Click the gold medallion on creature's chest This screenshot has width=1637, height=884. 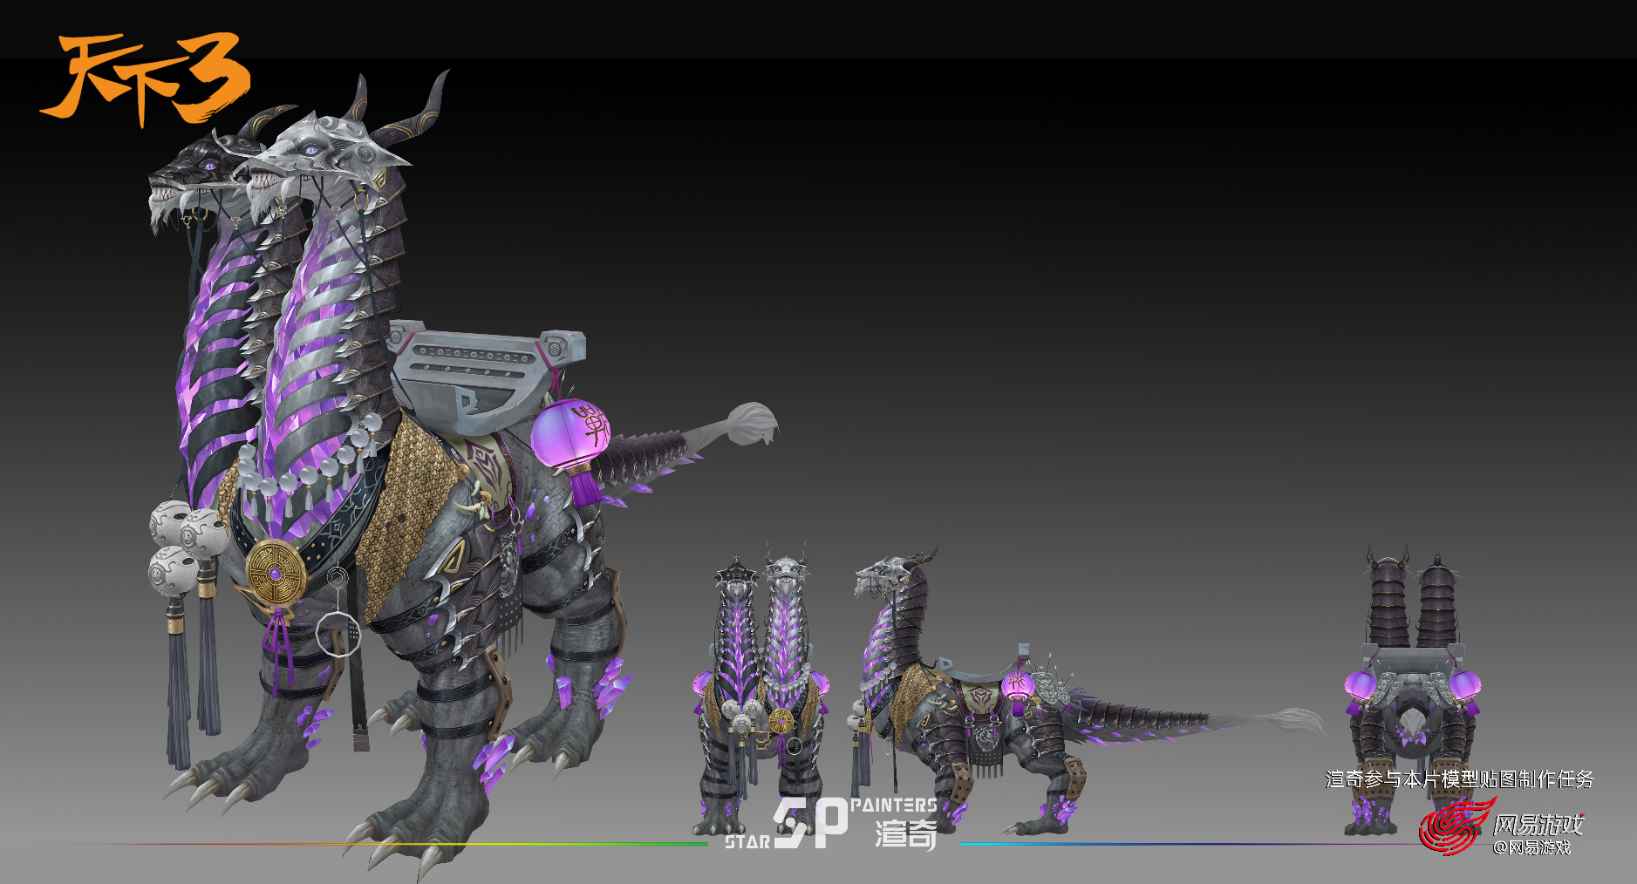275,572
